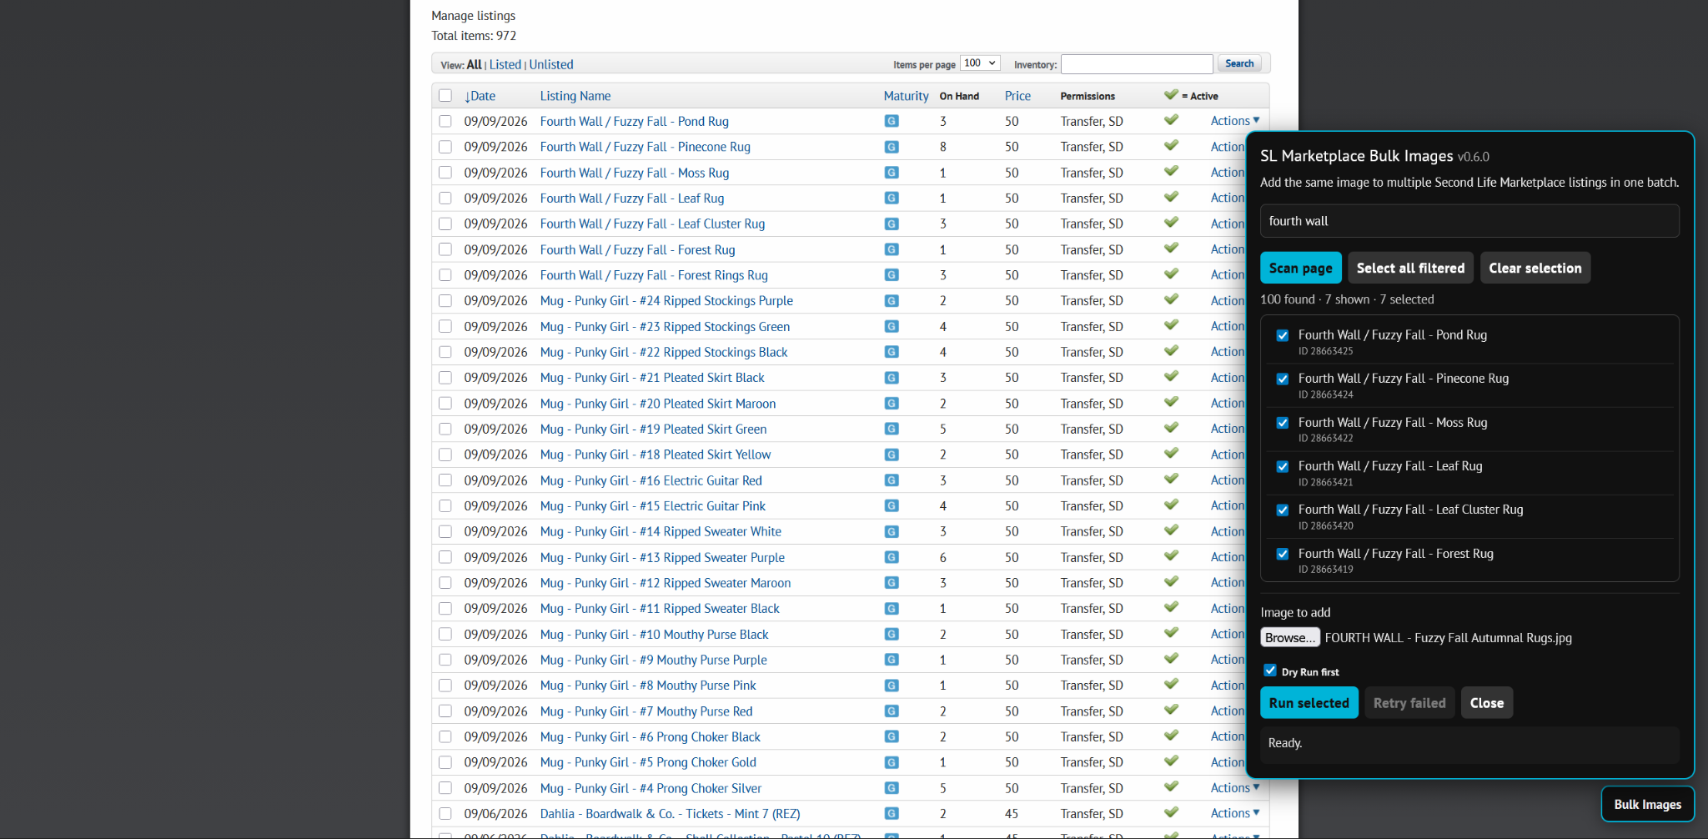Click maturity icon for #16 Electric Guitar Red
The height and width of the screenshot is (839, 1708).
pos(892,480)
